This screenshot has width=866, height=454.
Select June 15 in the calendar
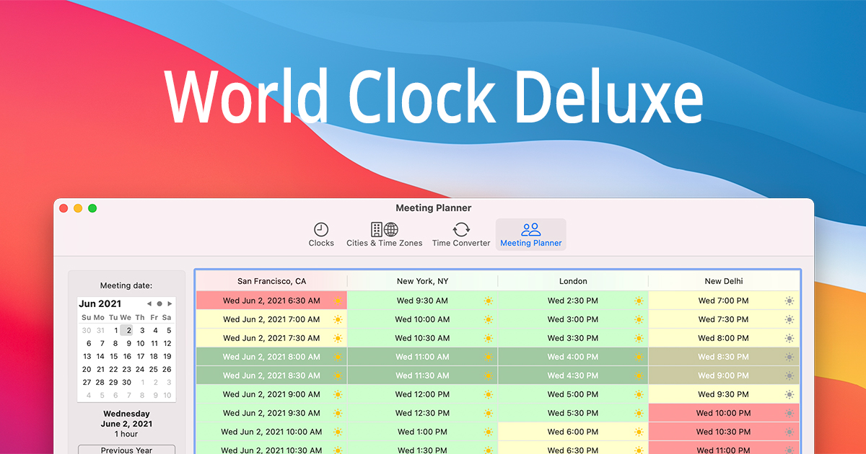(x=113, y=356)
